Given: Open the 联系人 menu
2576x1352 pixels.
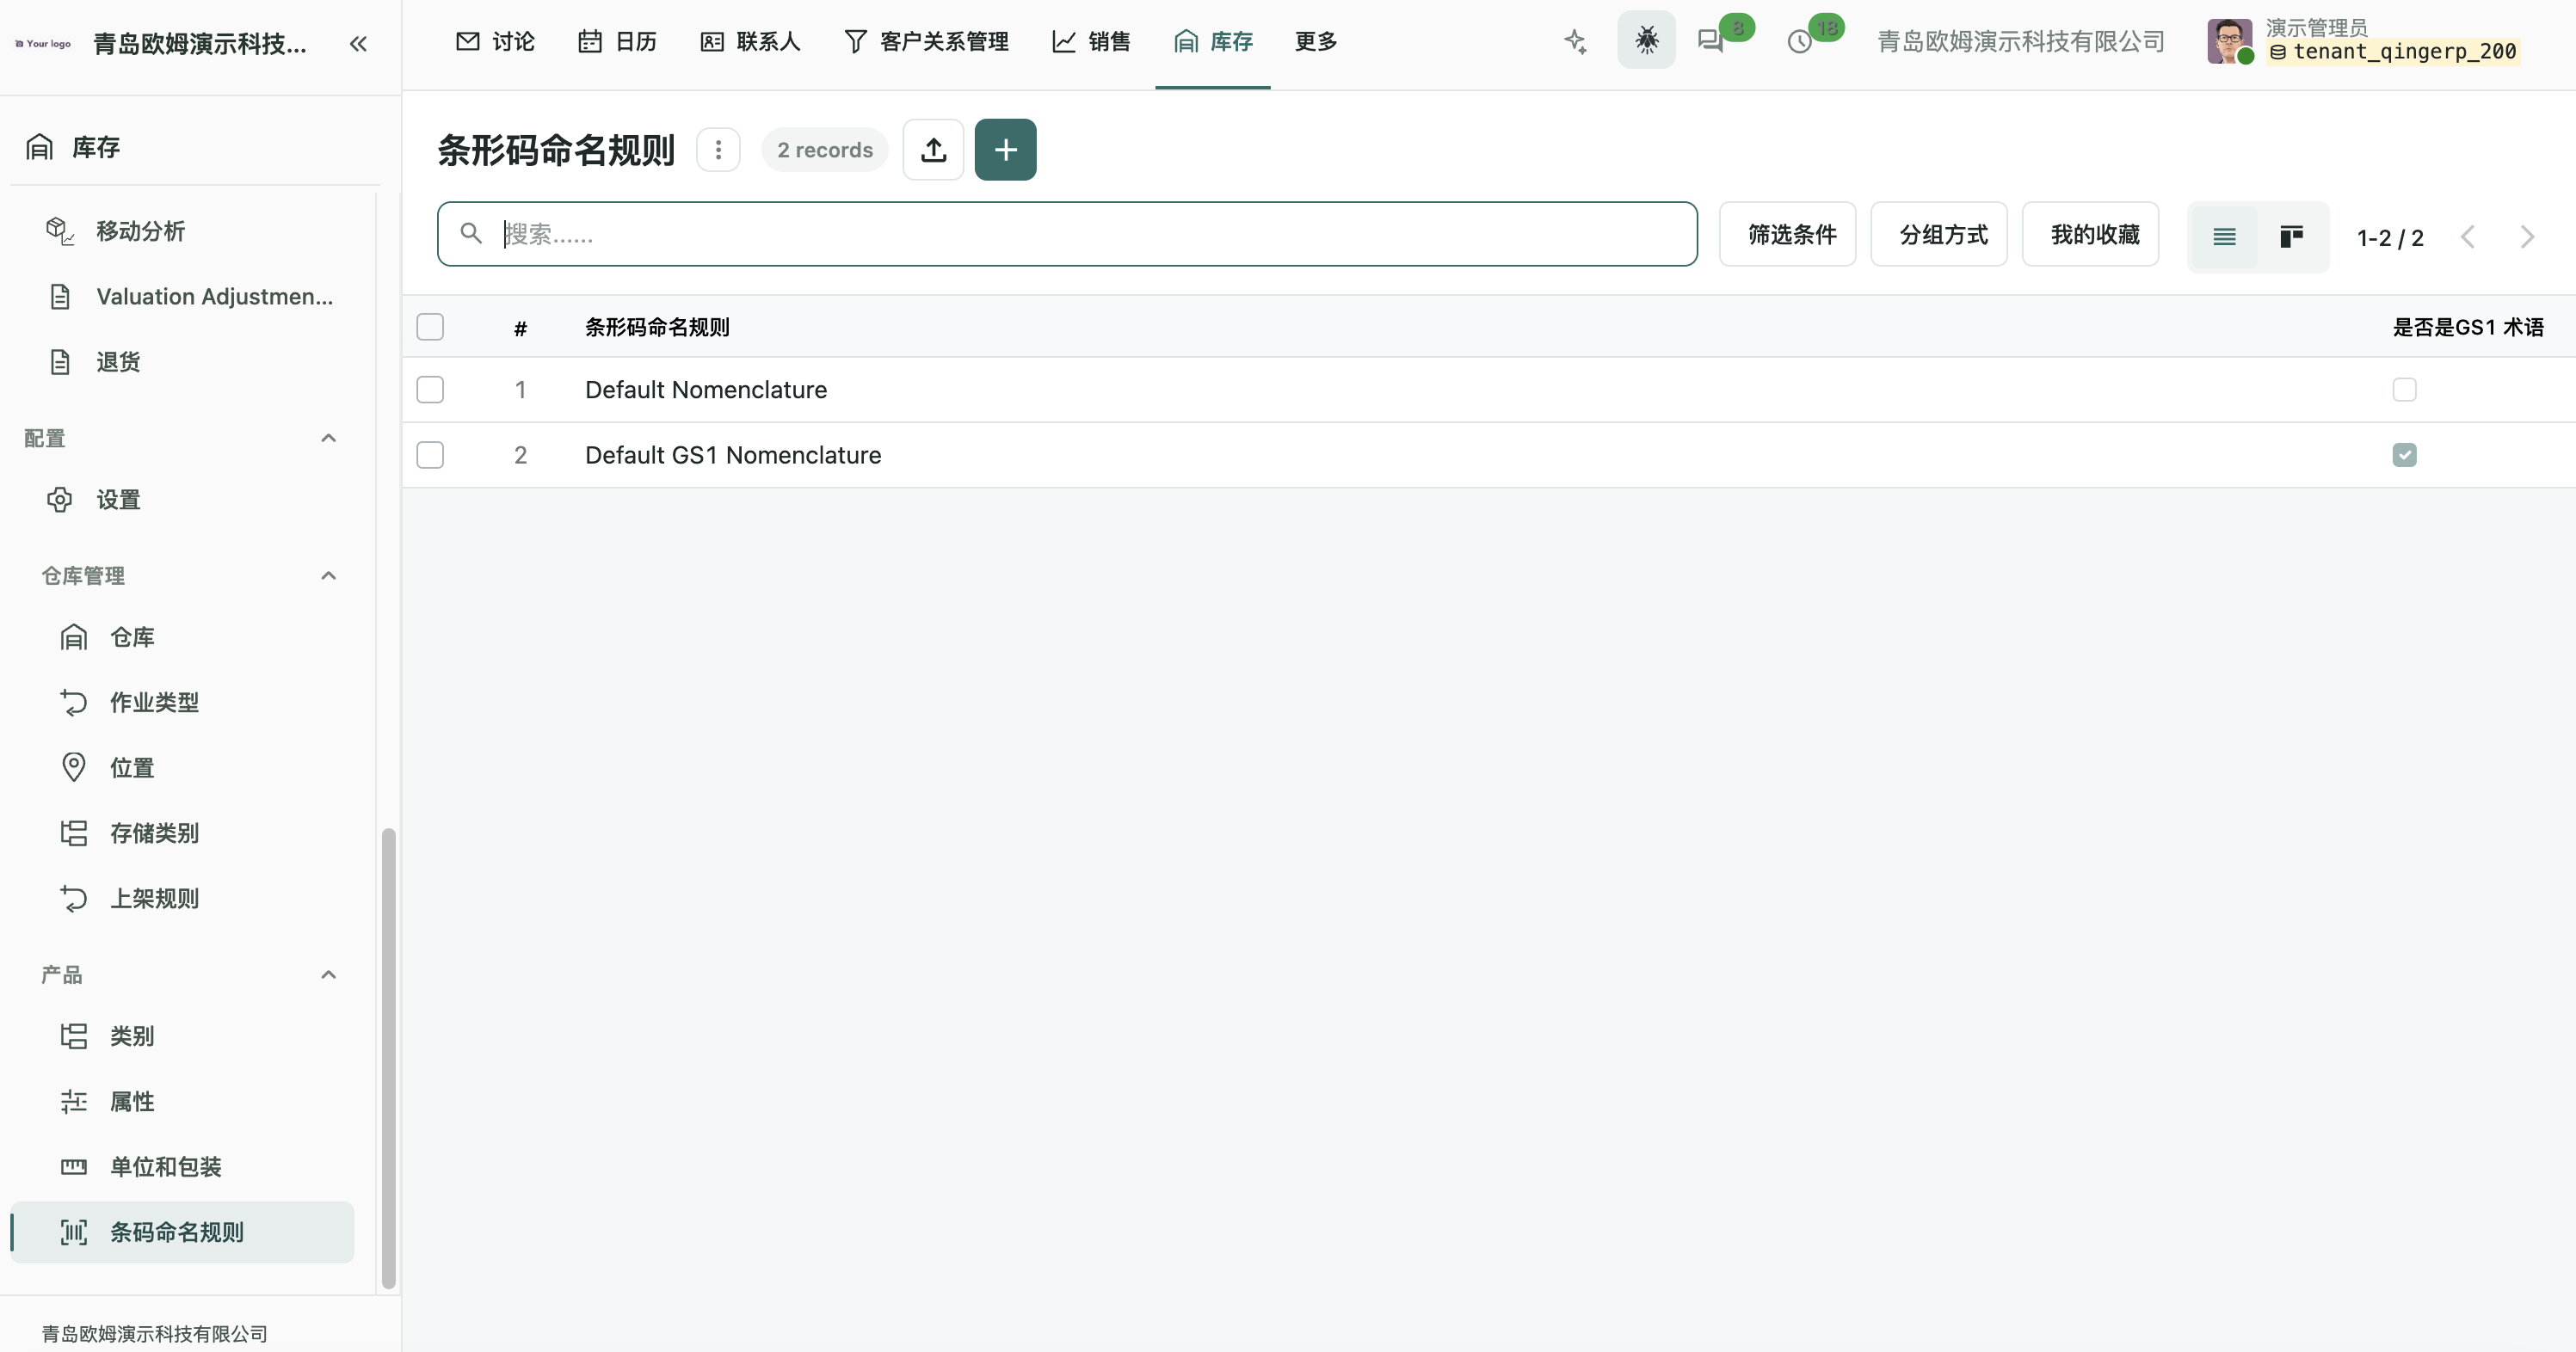Looking at the screenshot, I should click(x=750, y=41).
